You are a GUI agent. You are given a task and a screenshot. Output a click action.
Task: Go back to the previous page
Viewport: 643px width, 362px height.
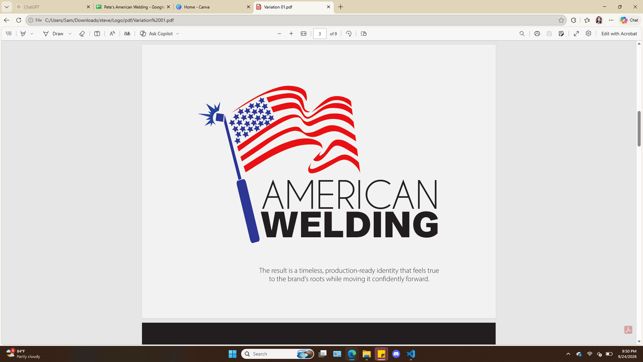[7, 20]
